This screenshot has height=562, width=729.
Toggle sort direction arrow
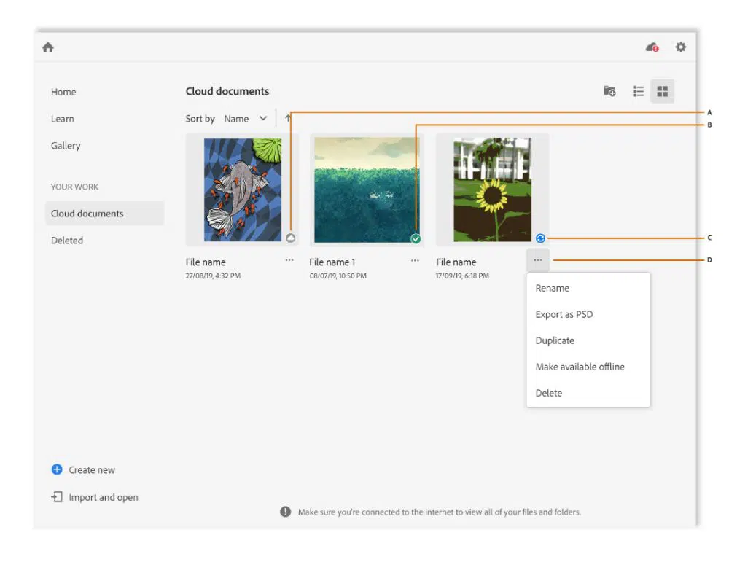tap(288, 119)
